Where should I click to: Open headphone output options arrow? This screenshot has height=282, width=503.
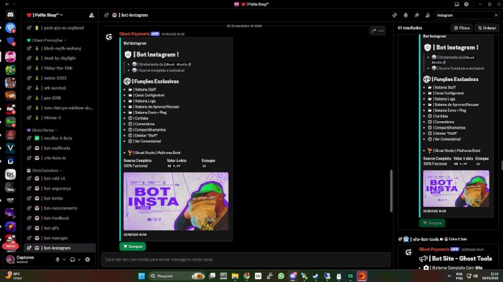point(79,260)
